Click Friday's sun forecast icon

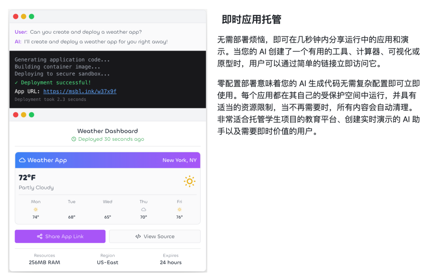tap(179, 209)
